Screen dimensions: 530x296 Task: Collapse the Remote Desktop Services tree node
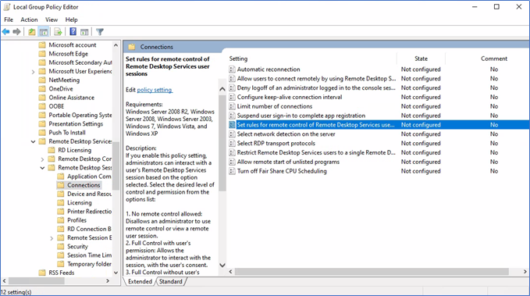(33, 141)
